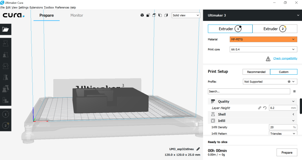
Task: Open the Extensions menu
Action: (x=36, y=8)
